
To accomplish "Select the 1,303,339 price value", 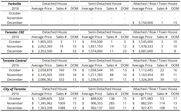I will [45, 108].
